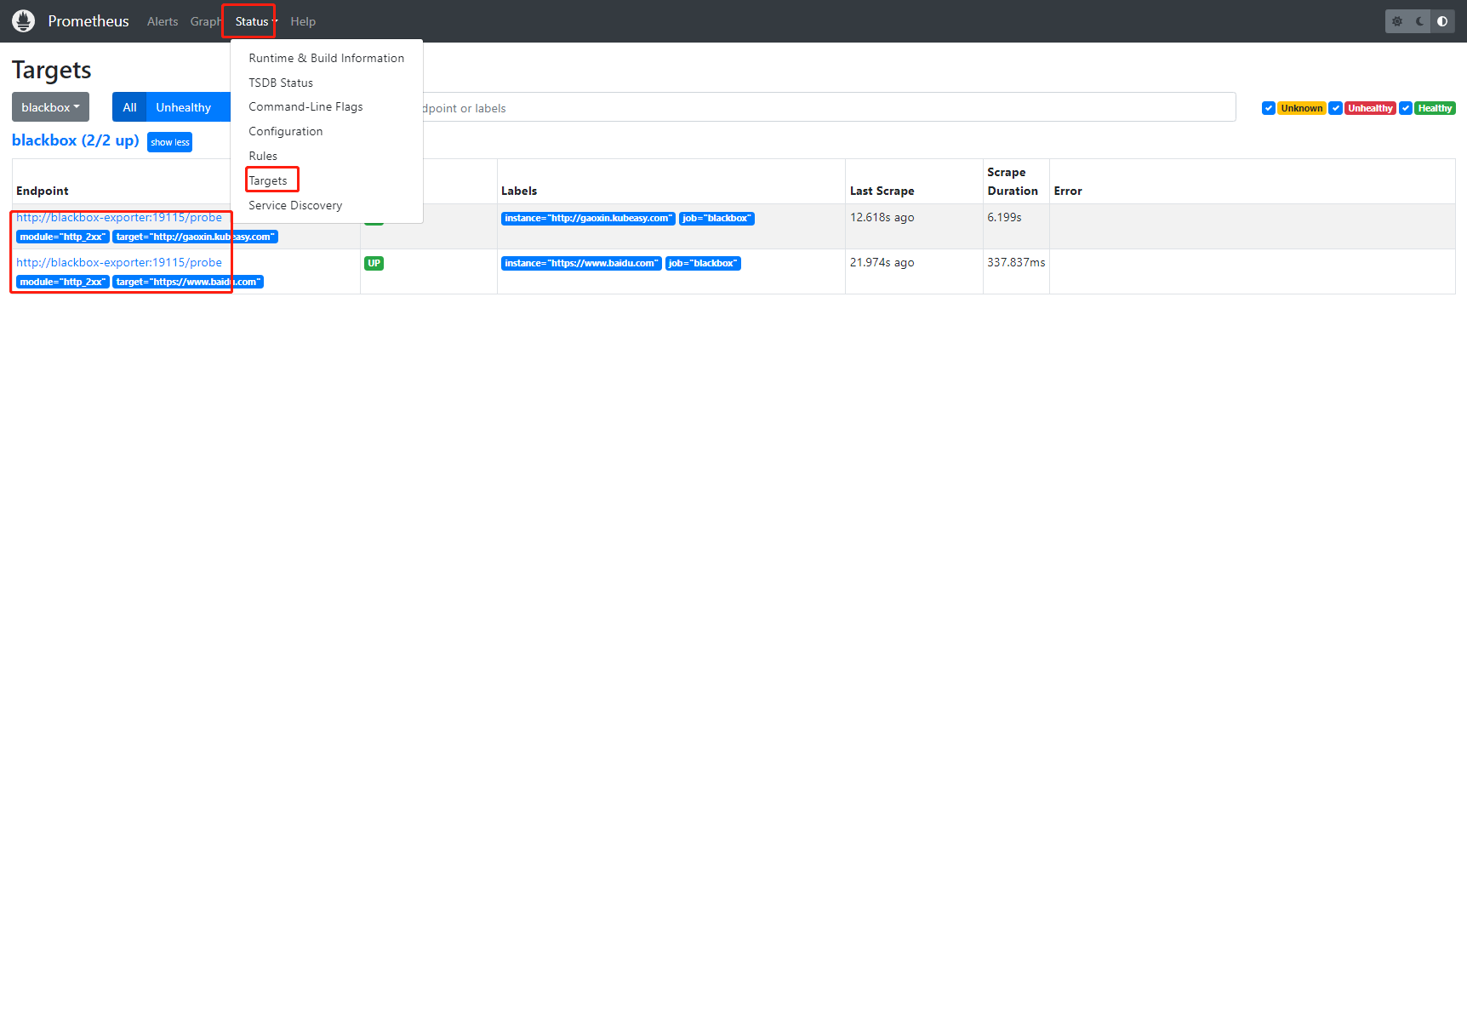Toggle the Healthy targets checkbox

pyautogui.click(x=1406, y=108)
